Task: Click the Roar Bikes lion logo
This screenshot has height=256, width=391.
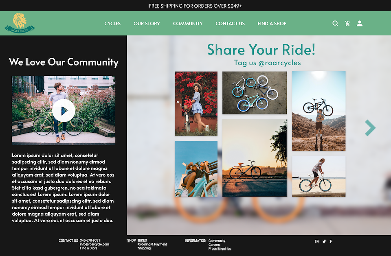Action: pyautogui.click(x=20, y=23)
